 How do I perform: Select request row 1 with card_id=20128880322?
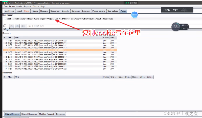coord(60,41)
